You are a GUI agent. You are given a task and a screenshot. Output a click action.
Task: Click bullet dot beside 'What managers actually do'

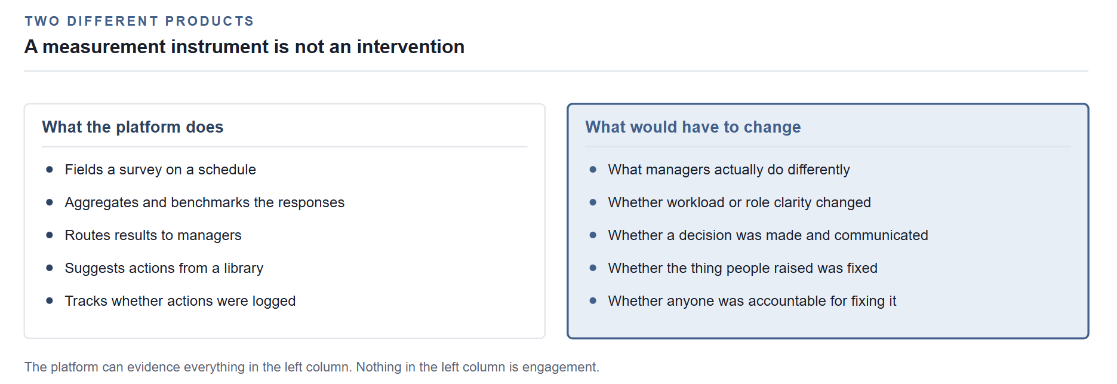(593, 170)
